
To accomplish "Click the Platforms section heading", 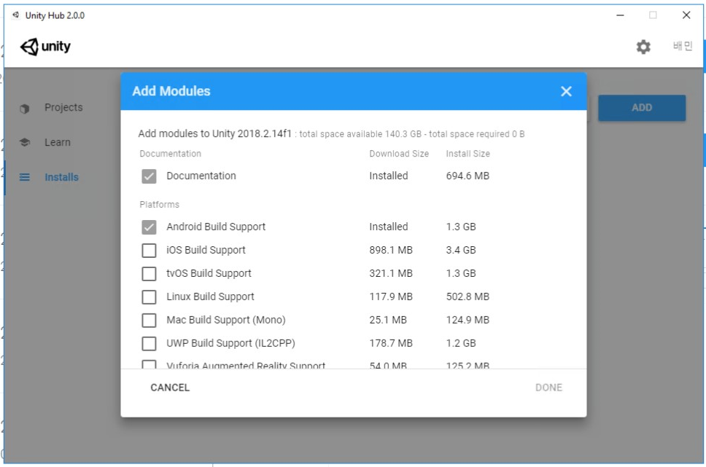I will click(x=160, y=205).
